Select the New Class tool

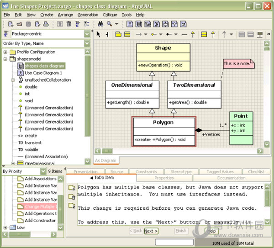pyautogui.click(x=127, y=34)
